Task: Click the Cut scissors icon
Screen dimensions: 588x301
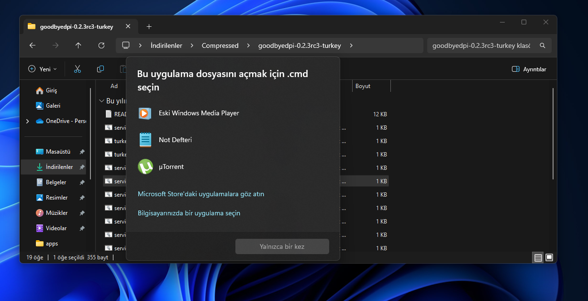Action: point(78,69)
